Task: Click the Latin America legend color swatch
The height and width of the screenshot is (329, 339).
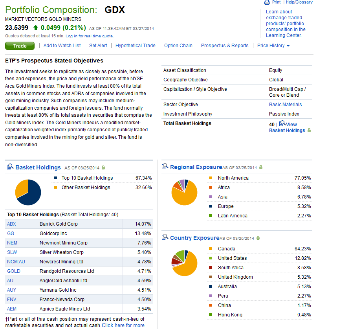Action: (211, 215)
